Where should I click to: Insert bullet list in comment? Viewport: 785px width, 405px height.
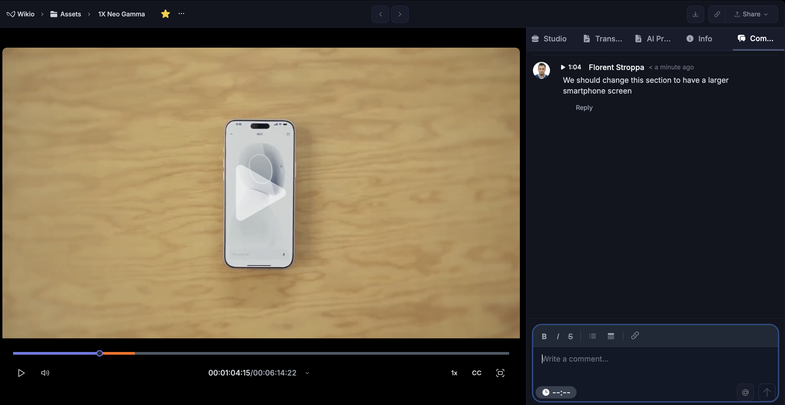[x=592, y=336]
